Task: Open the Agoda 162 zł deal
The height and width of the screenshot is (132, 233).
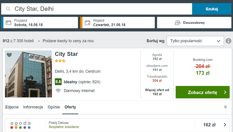Action: 157,57
